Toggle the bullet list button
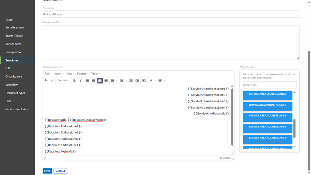 pos(112,80)
